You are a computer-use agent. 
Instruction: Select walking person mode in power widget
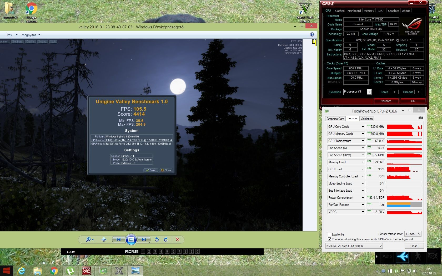coord(418,256)
